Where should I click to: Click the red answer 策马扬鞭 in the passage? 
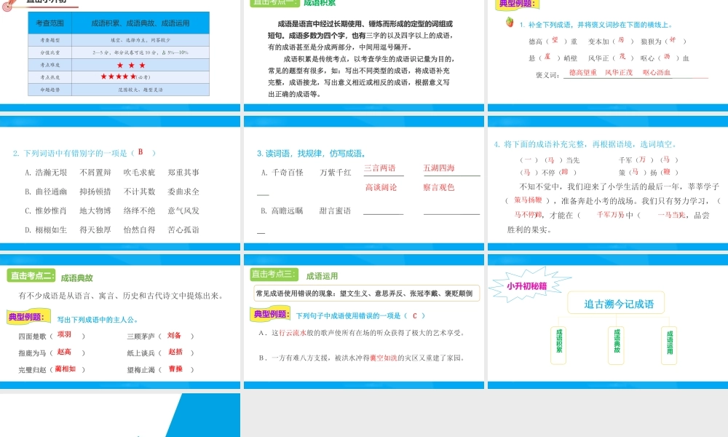(x=529, y=200)
